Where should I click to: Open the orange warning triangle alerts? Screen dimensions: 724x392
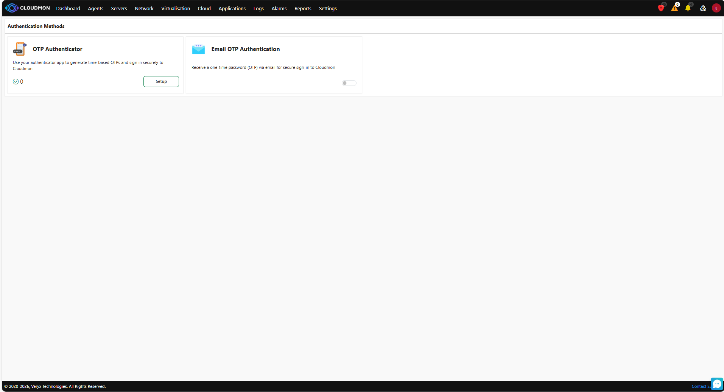tap(674, 8)
